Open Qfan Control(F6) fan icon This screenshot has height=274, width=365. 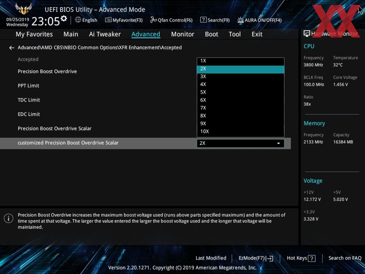pyautogui.click(x=153, y=20)
